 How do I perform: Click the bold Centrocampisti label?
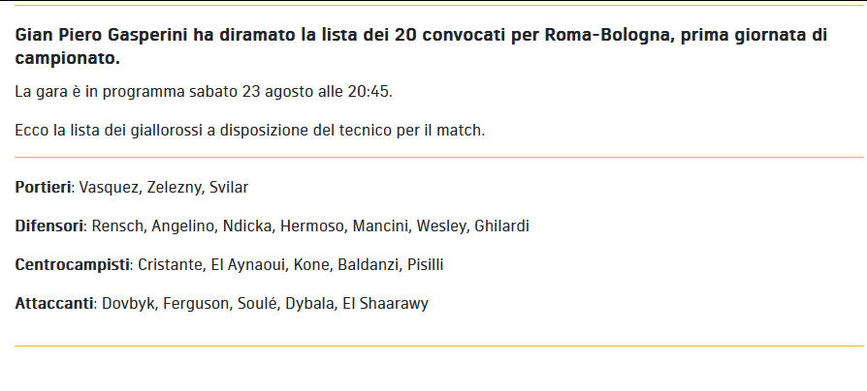pos(73,265)
